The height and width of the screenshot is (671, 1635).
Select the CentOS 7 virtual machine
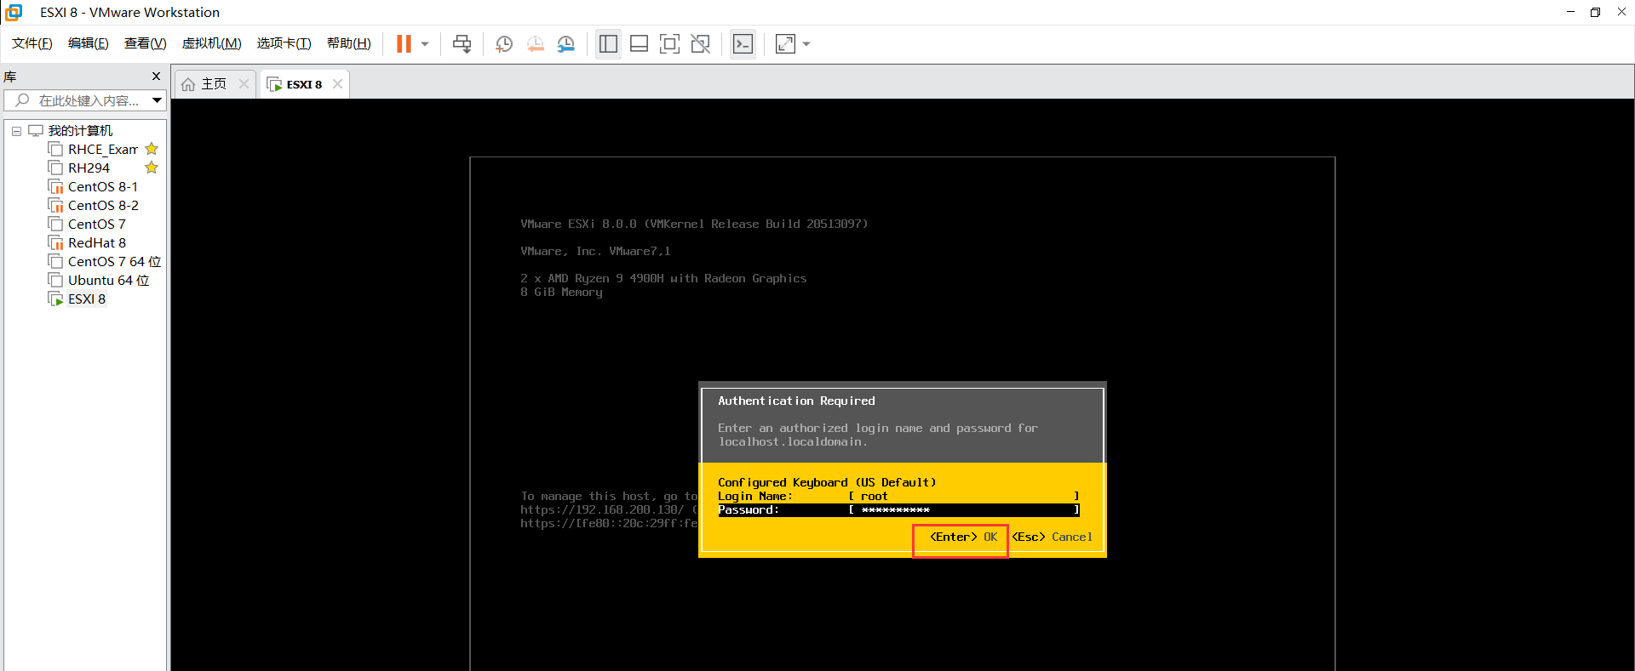point(96,225)
